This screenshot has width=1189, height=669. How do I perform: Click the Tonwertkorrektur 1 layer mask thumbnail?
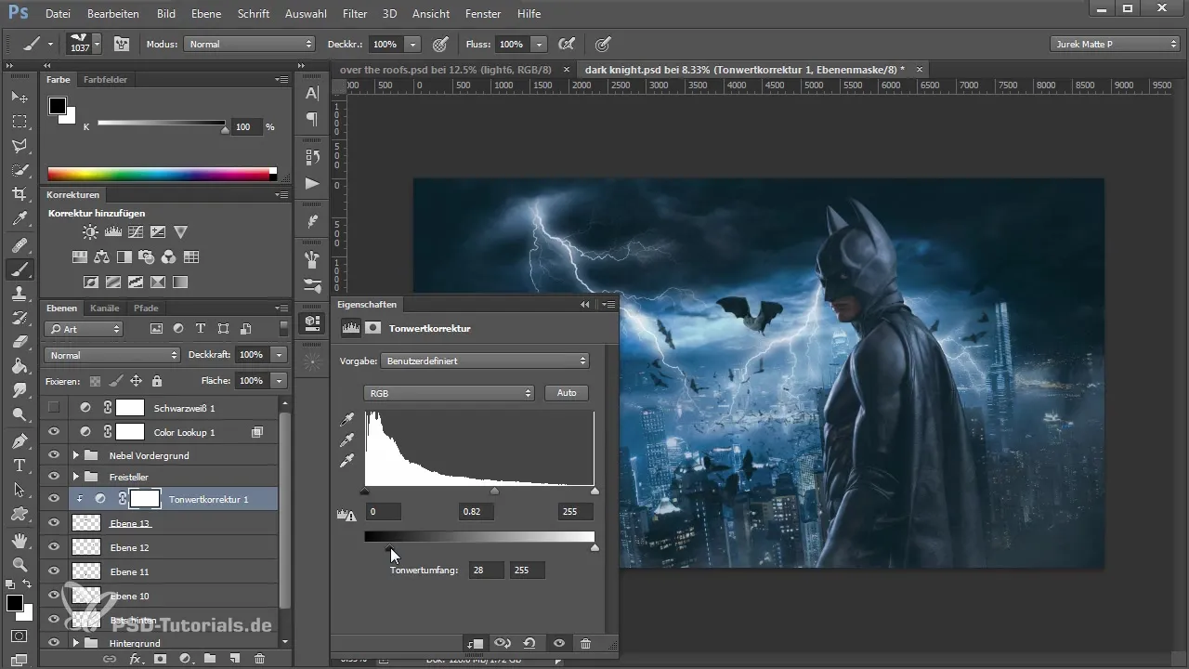144,499
